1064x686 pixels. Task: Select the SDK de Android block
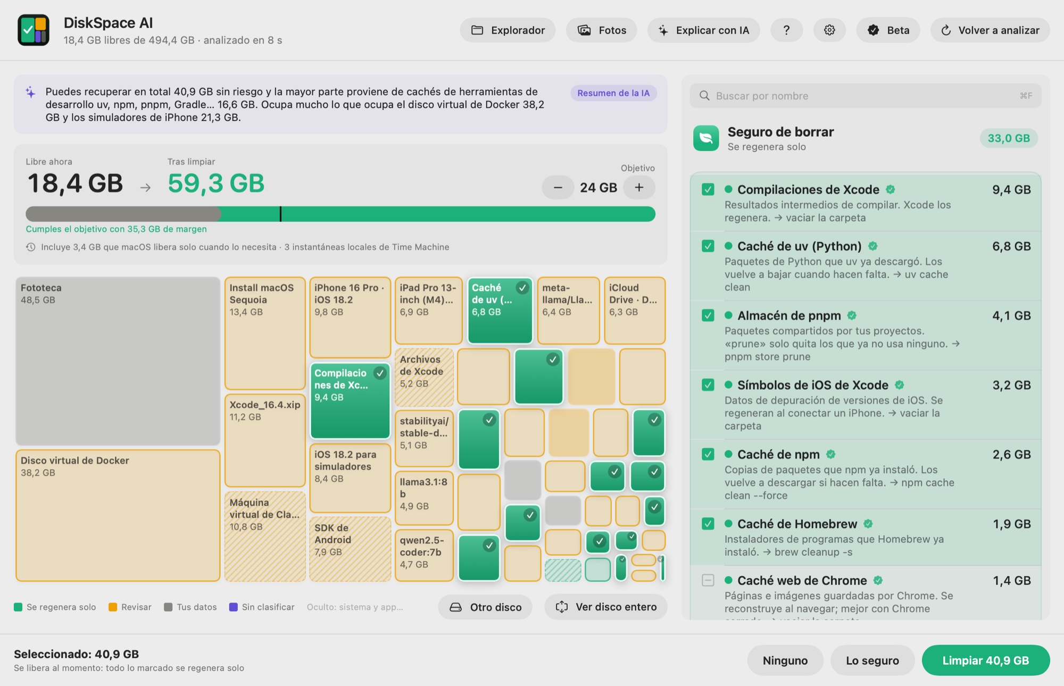click(350, 549)
